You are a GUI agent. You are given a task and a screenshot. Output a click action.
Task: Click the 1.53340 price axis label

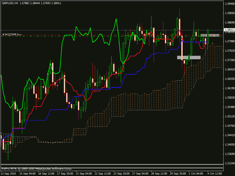pos(230,163)
